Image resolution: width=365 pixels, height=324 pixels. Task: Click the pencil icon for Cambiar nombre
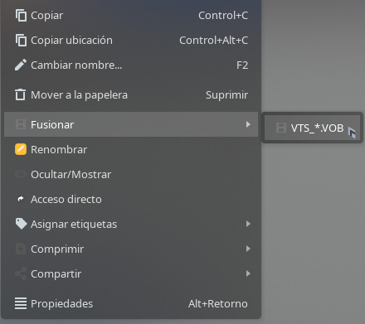coord(21,65)
